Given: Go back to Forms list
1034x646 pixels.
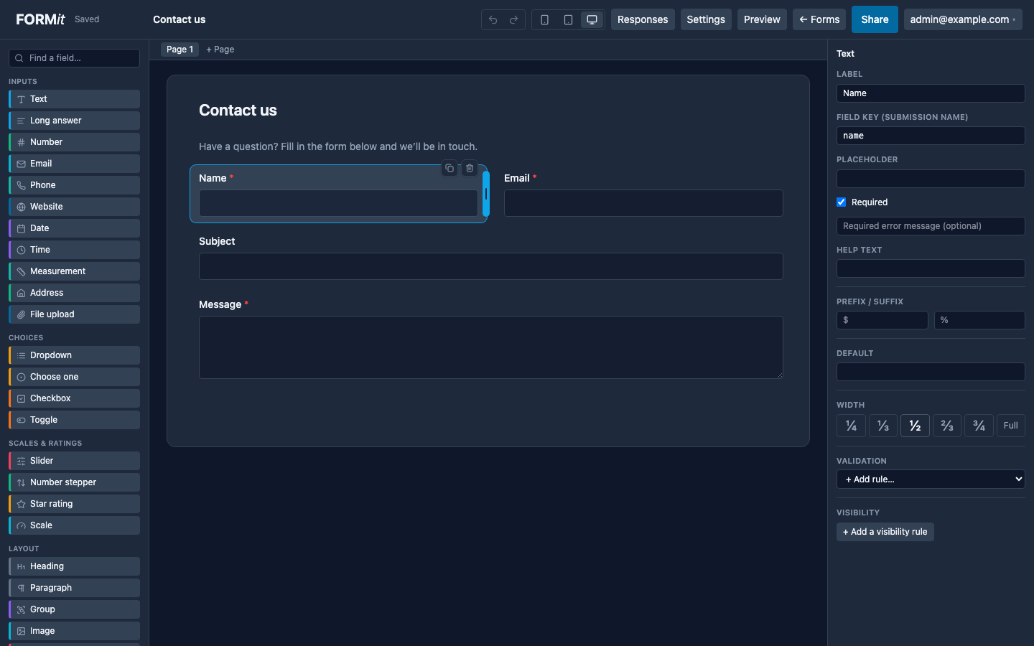Looking at the screenshot, I should 819,19.
